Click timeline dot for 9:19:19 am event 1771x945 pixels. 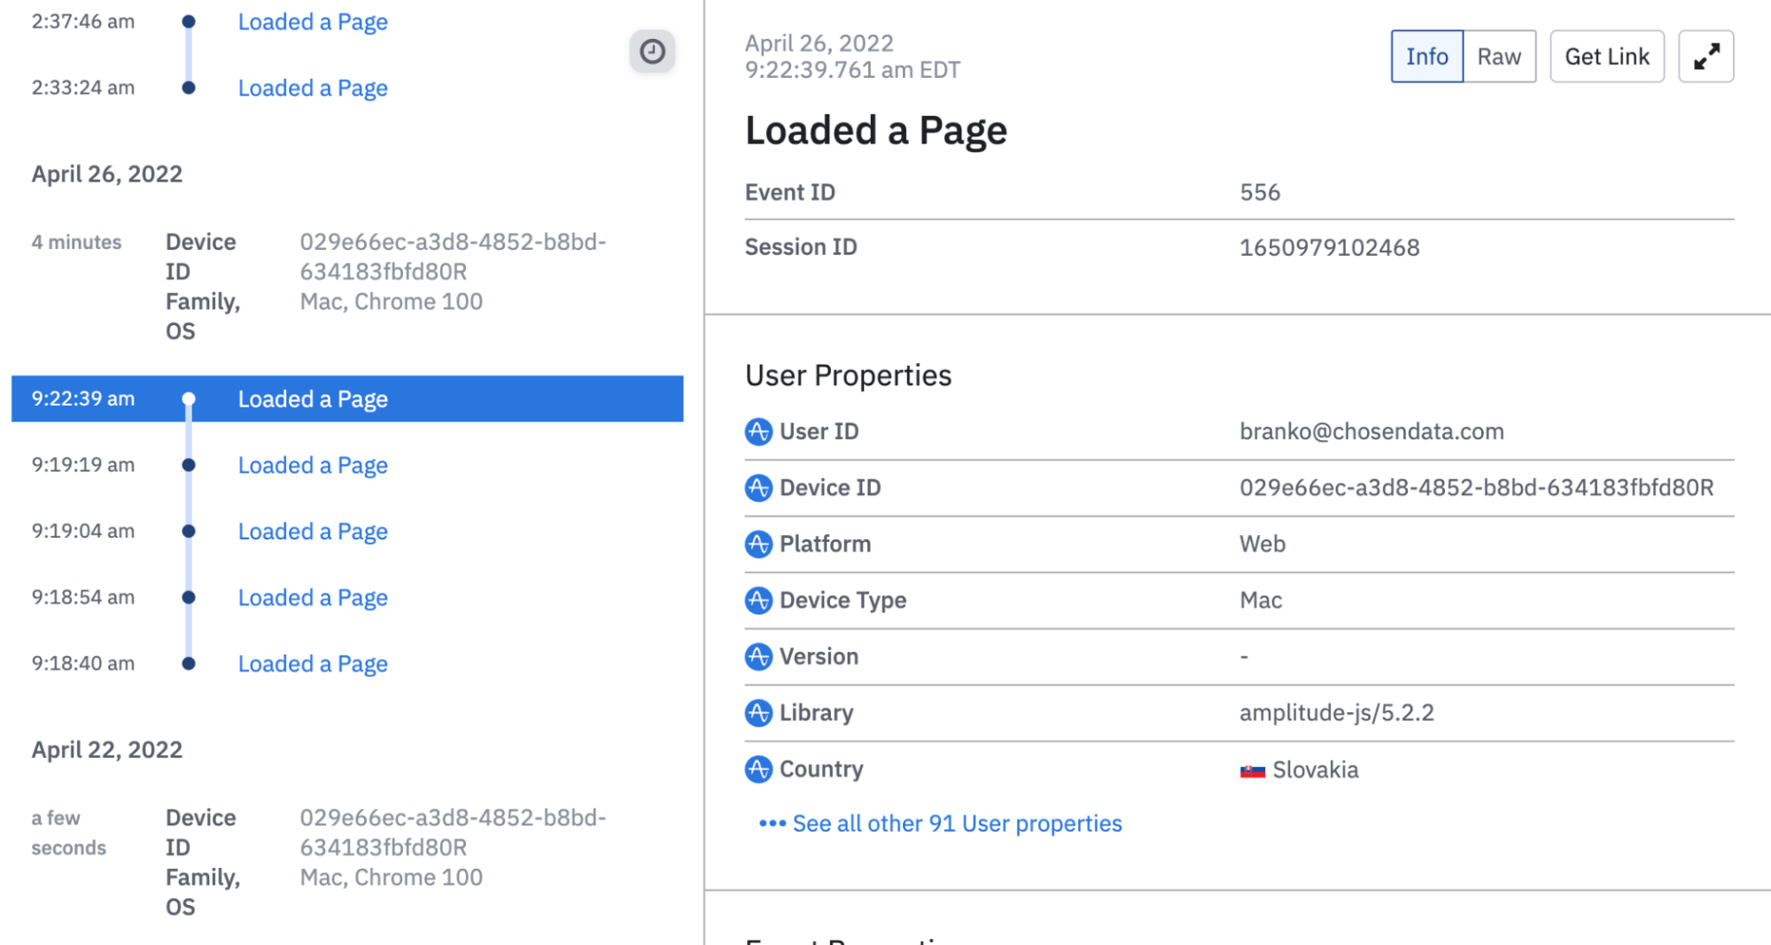tap(189, 465)
